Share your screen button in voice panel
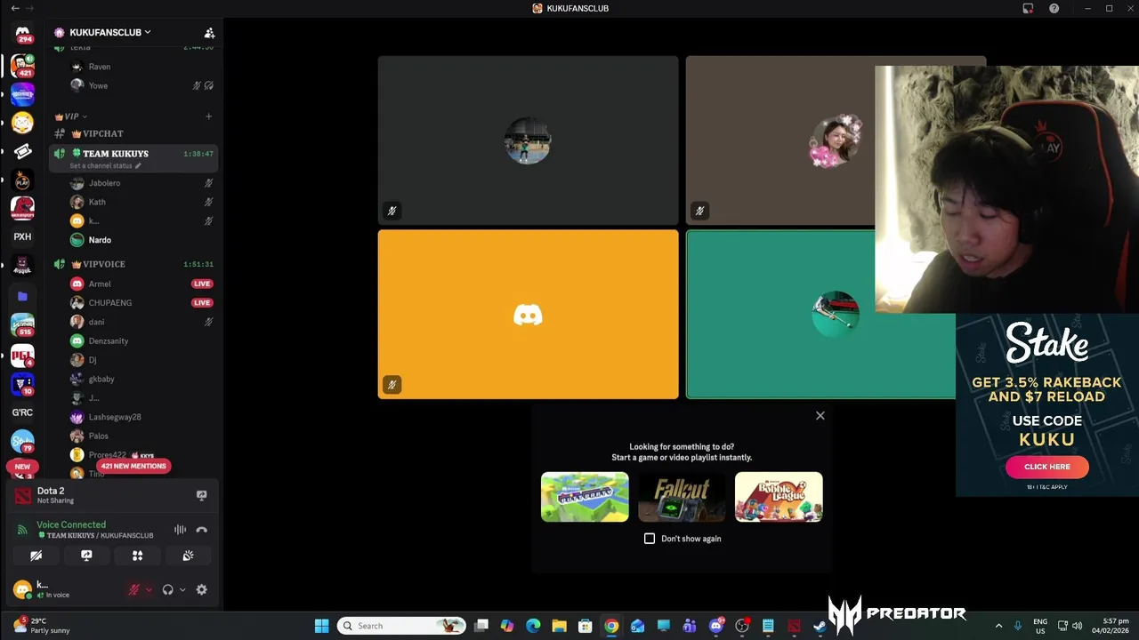 pyautogui.click(x=86, y=556)
